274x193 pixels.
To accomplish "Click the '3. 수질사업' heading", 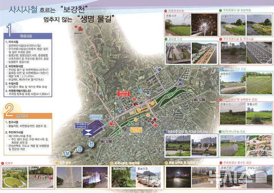I will pos(12,84).
